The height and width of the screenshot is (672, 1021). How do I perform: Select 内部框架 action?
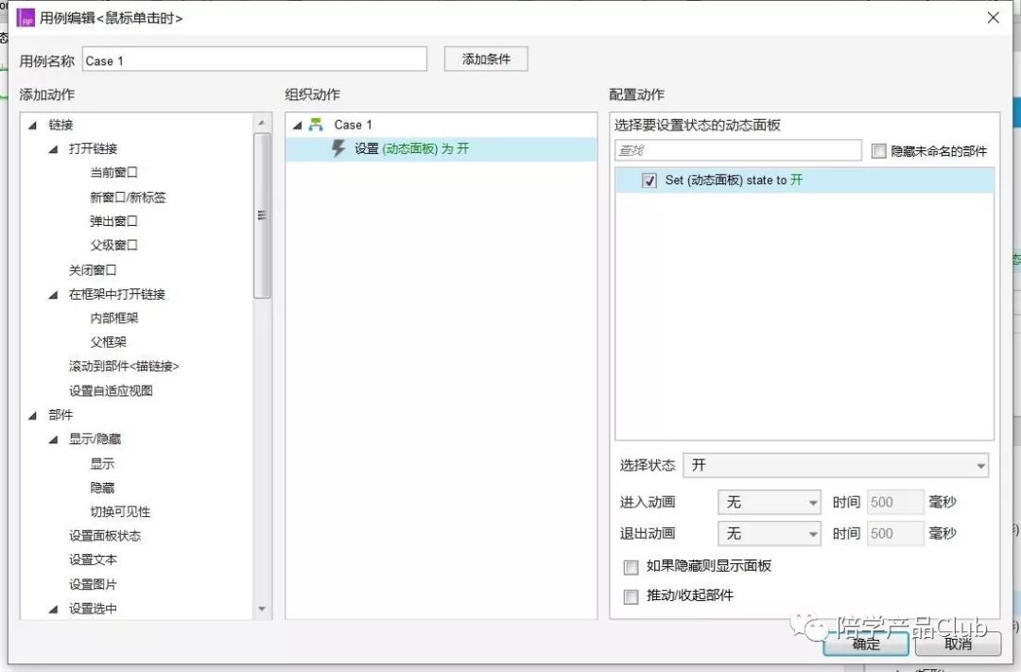(x=114, y=319)
